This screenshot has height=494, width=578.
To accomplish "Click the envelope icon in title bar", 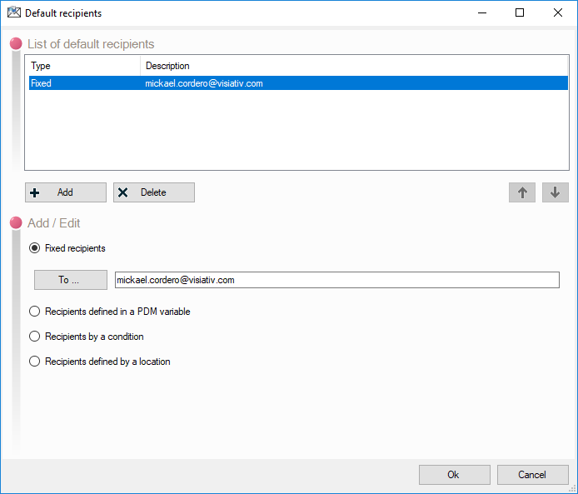I will pos(13,13).
